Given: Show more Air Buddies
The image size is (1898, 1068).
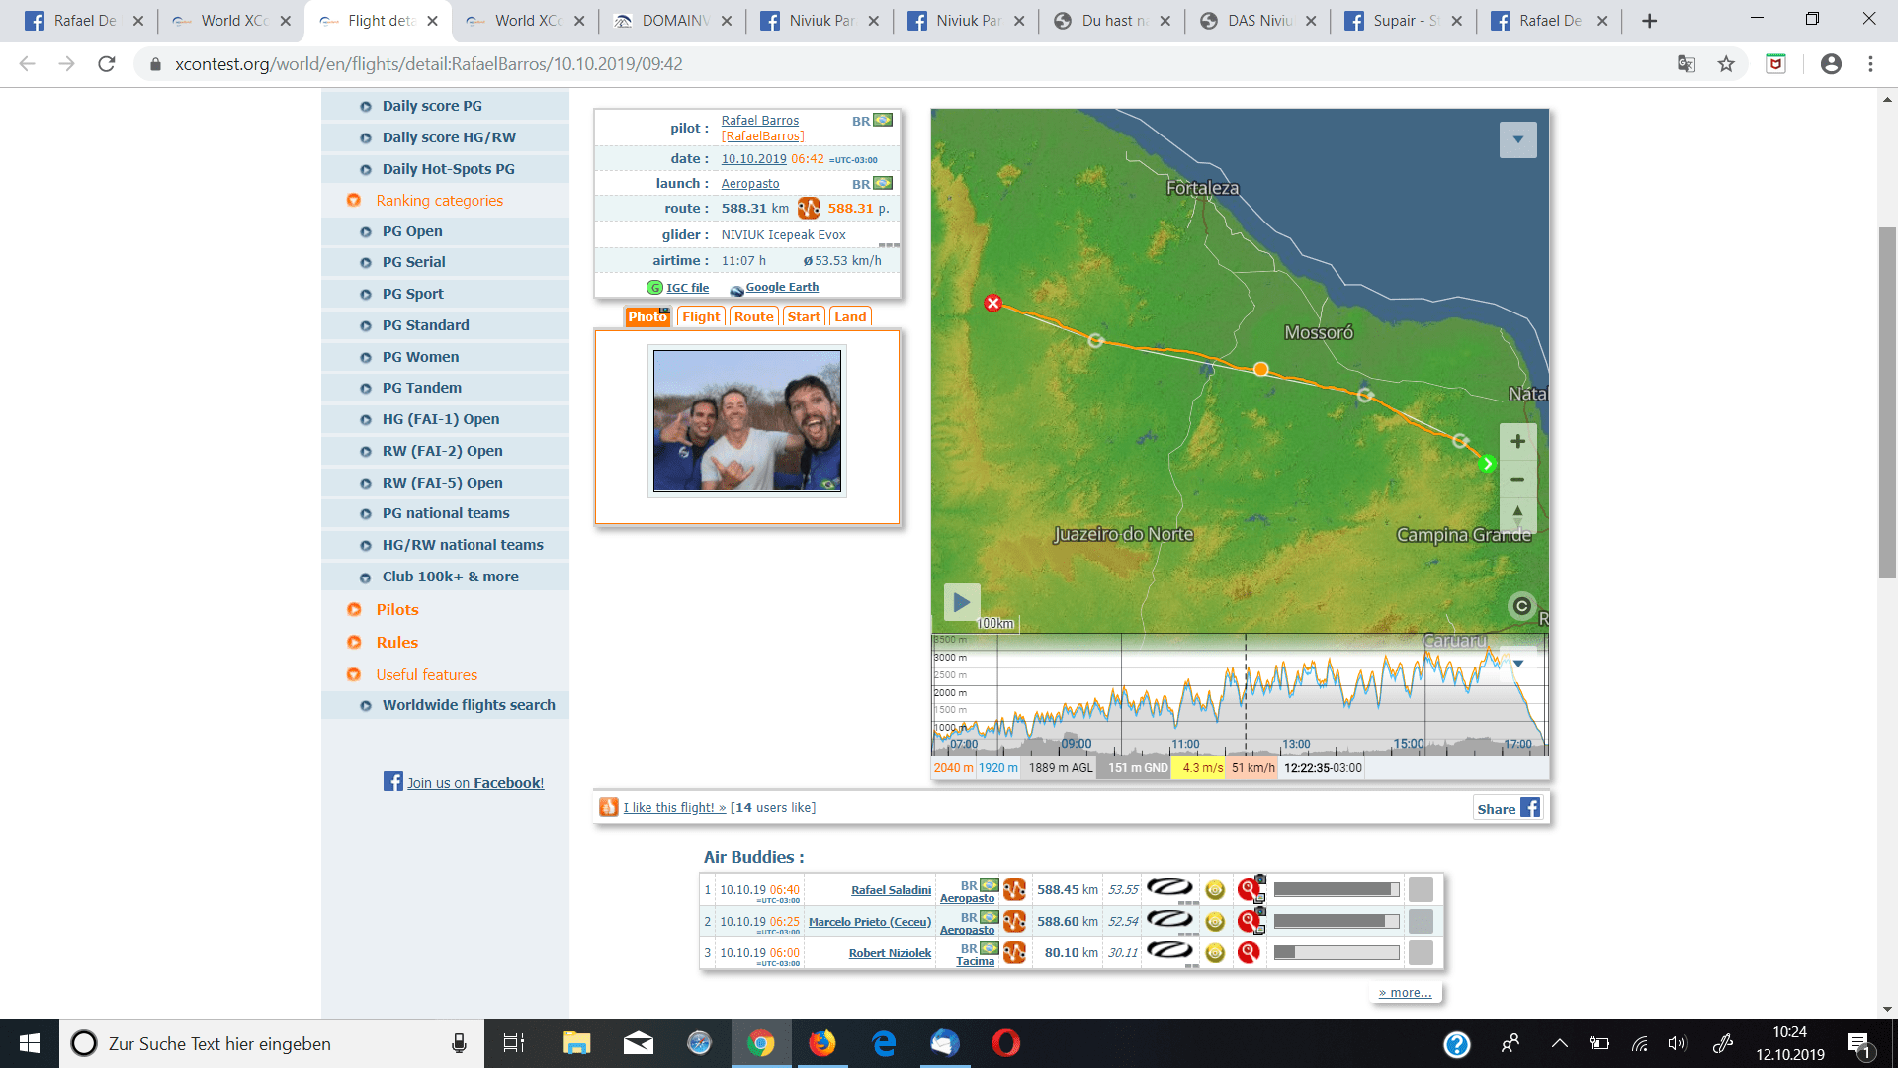Looking at the screenshot, I should click(1405, 993).
